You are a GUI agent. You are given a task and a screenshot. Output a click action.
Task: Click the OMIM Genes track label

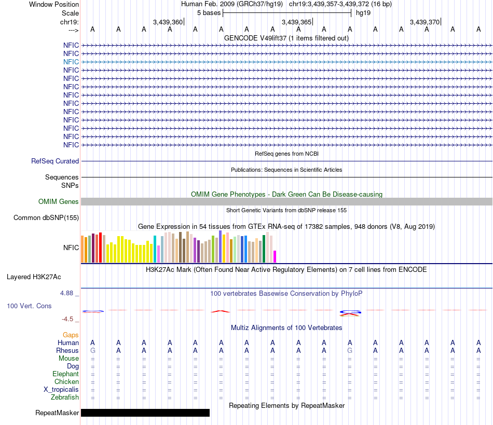[58, 201]
